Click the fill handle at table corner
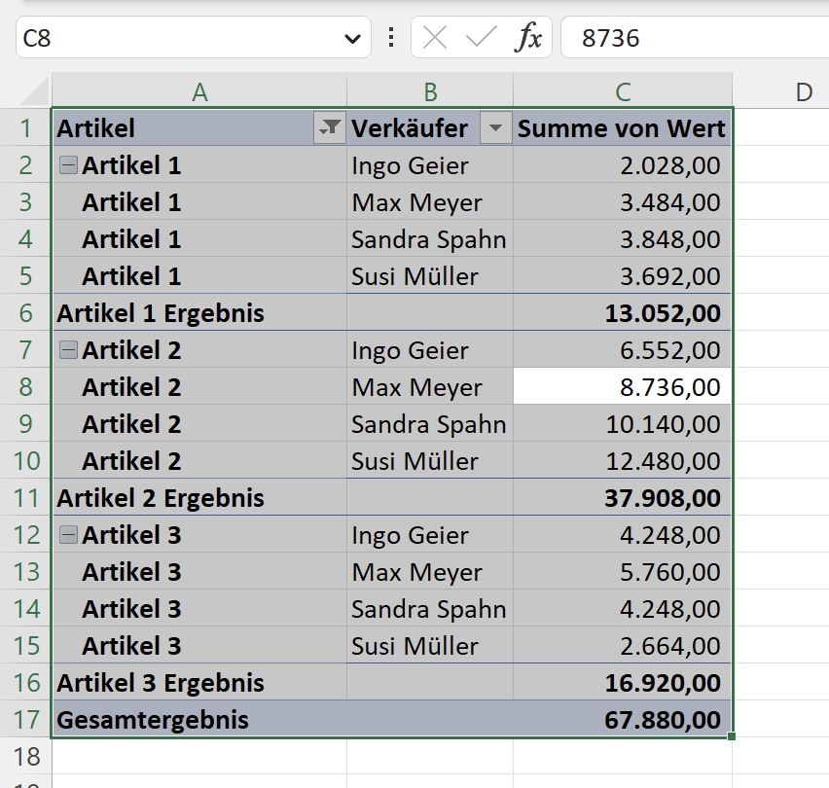829x788 pixels. coord(732,736)
